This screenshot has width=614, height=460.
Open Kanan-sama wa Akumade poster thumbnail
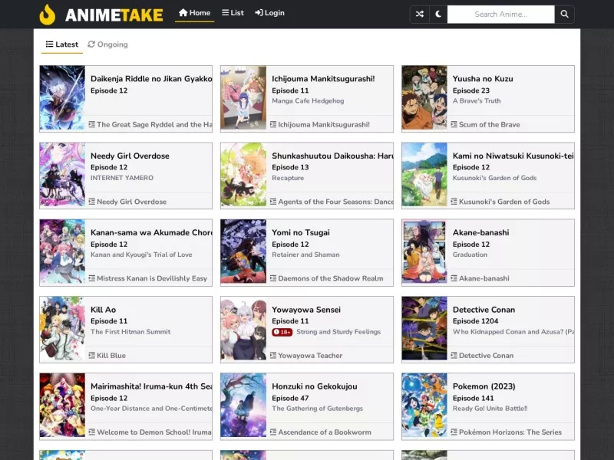click(62, 251)
